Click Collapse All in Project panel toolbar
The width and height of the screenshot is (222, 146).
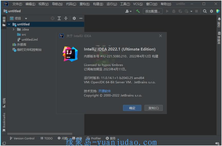pos(66,18)
